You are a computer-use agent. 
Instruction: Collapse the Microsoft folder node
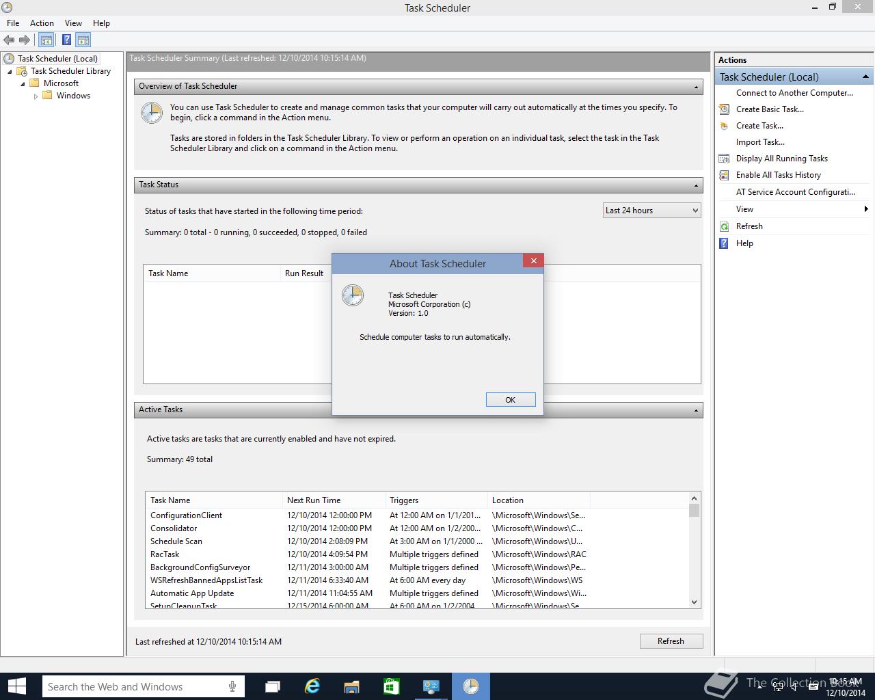[x=23, y=84]
